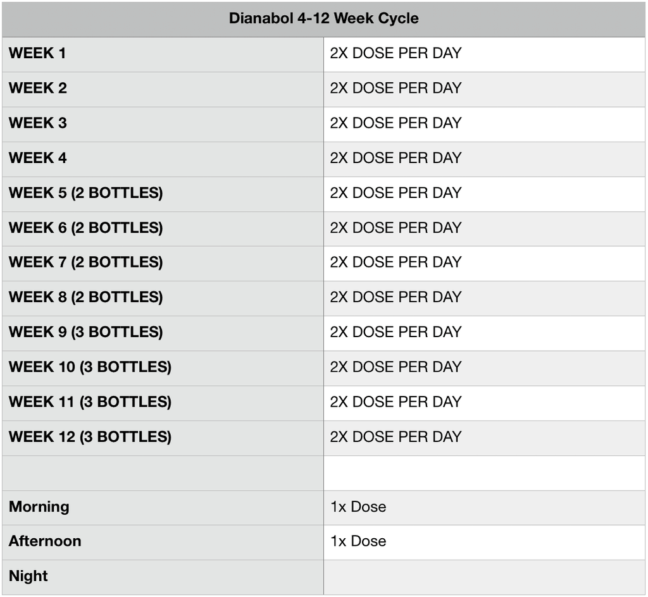The image size is (648, 597).
Task: Select the WEEK 12 (3 BOTTLES) cell
Action: (90, 436)
